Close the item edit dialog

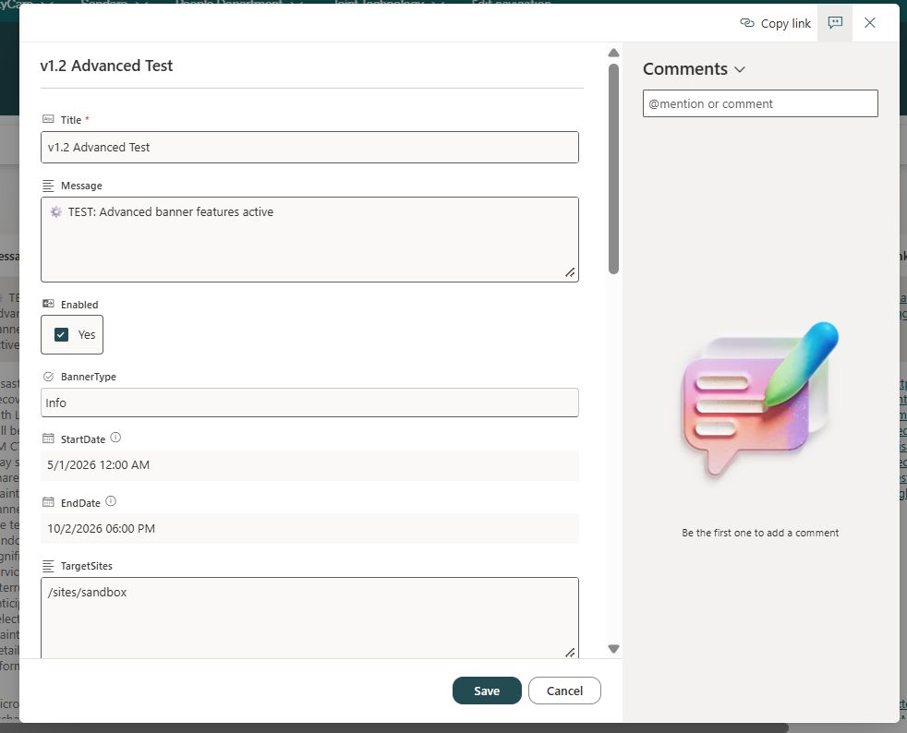tap(869, 23)
